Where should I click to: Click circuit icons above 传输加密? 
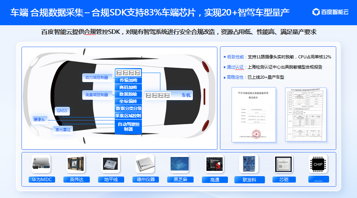[x=128, y=73]
